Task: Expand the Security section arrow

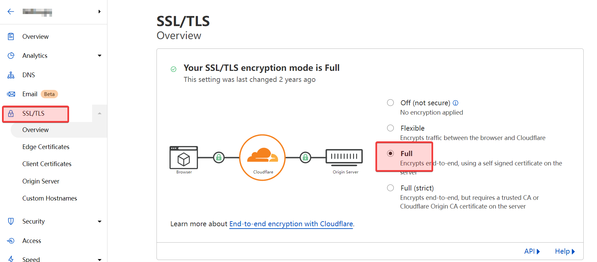Action: coord(99,221)
